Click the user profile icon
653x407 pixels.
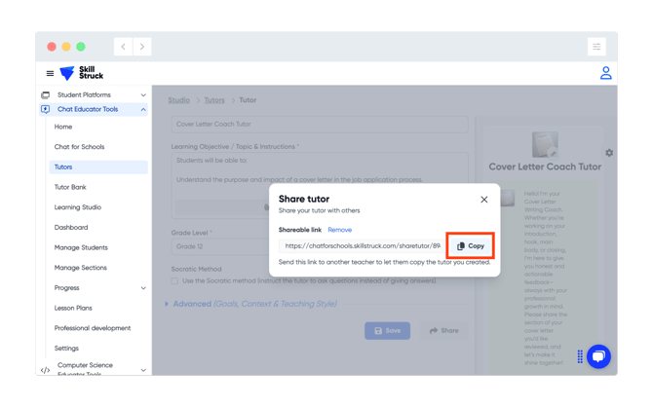point(605,73)
